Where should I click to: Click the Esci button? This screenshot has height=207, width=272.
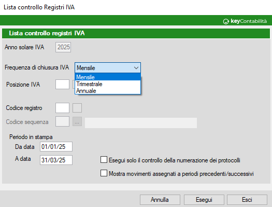[x=247, y=200]
